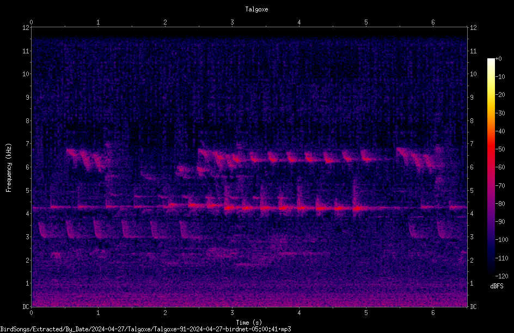
Task: Click the file path text at bottom
Action: (x=145, y=329)
